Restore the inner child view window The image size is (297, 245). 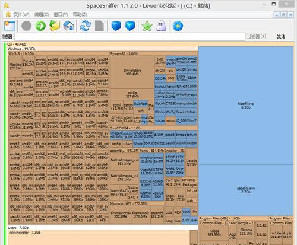[284, 15]
